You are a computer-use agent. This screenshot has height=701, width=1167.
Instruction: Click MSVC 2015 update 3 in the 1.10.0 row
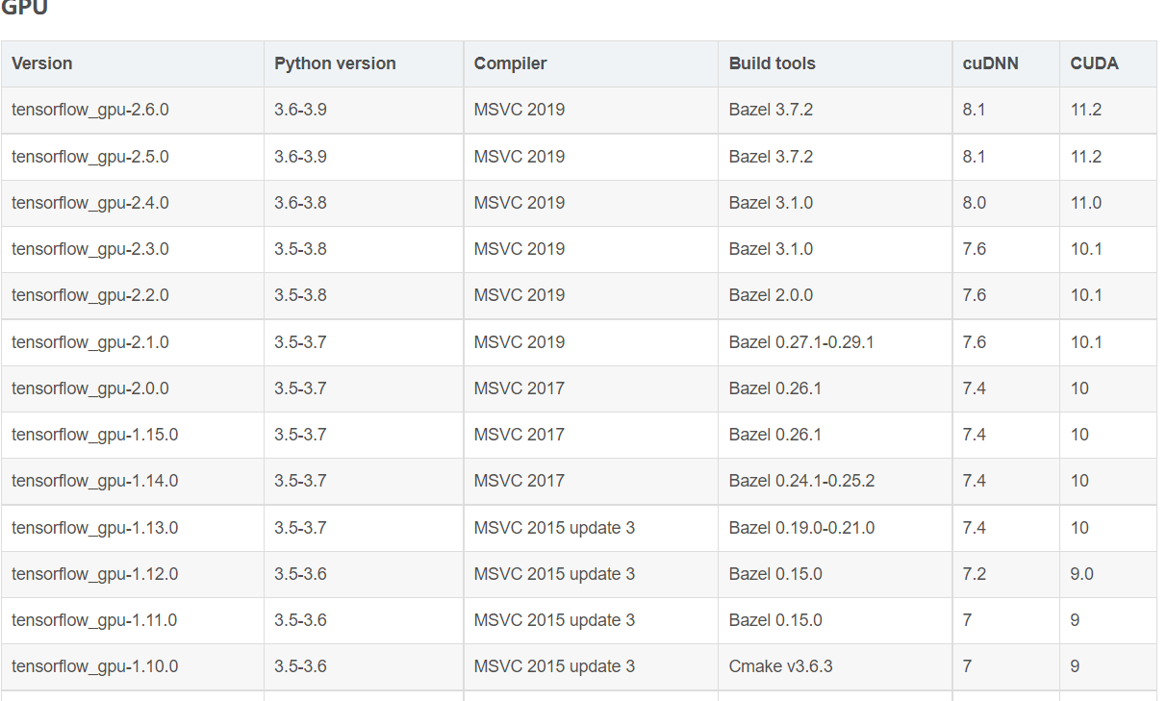[591, 666]
